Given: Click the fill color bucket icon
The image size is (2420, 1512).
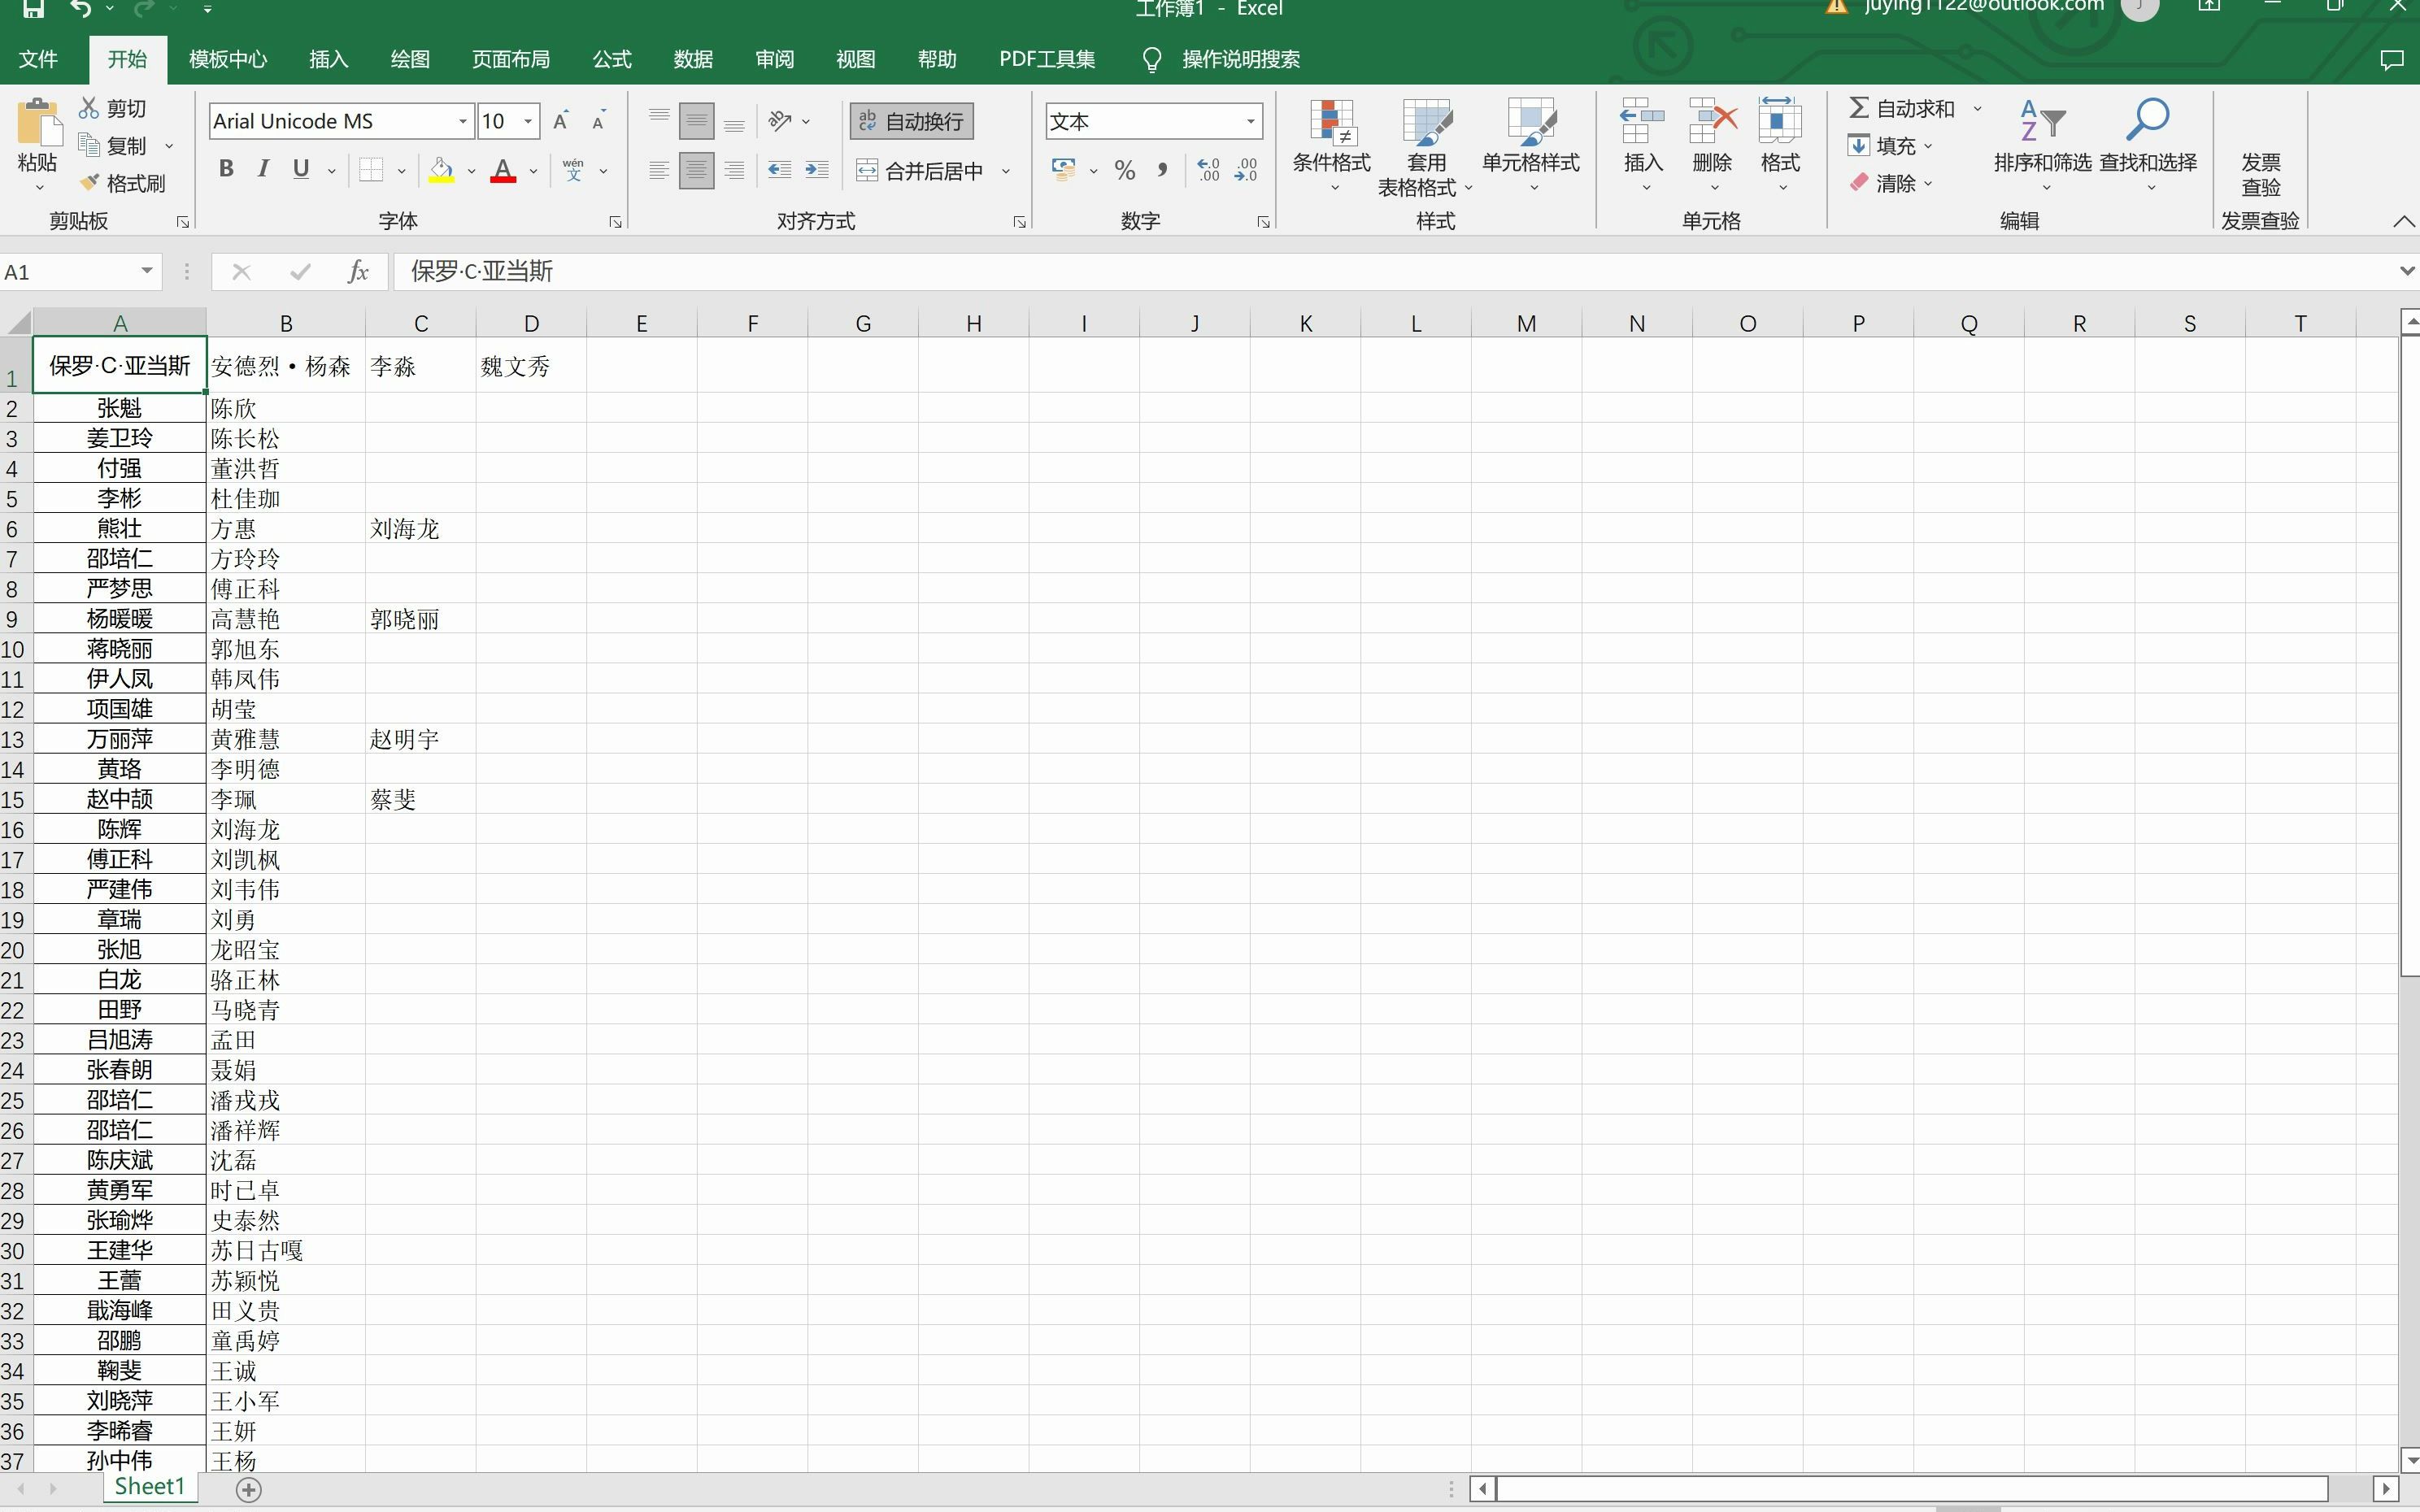Looking at the screenshot, I should coord(441,170).
